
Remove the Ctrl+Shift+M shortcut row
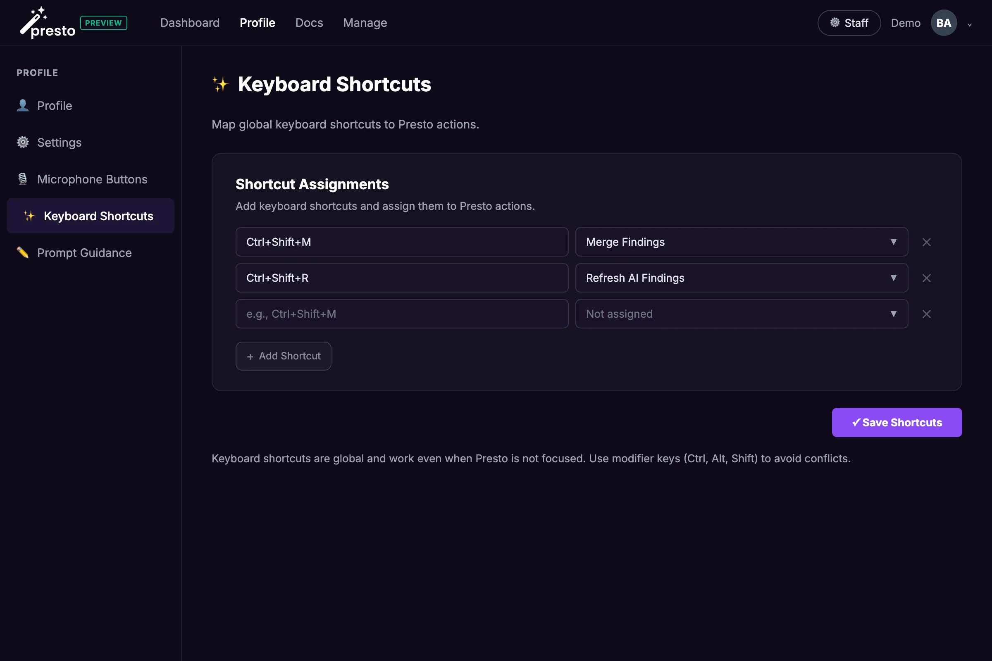pos(927,242)
